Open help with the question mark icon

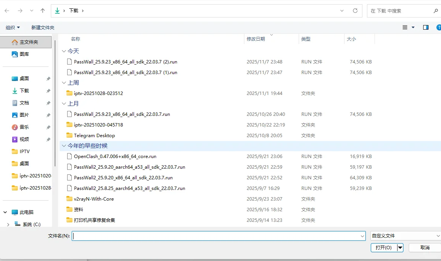tap(438, 27)
